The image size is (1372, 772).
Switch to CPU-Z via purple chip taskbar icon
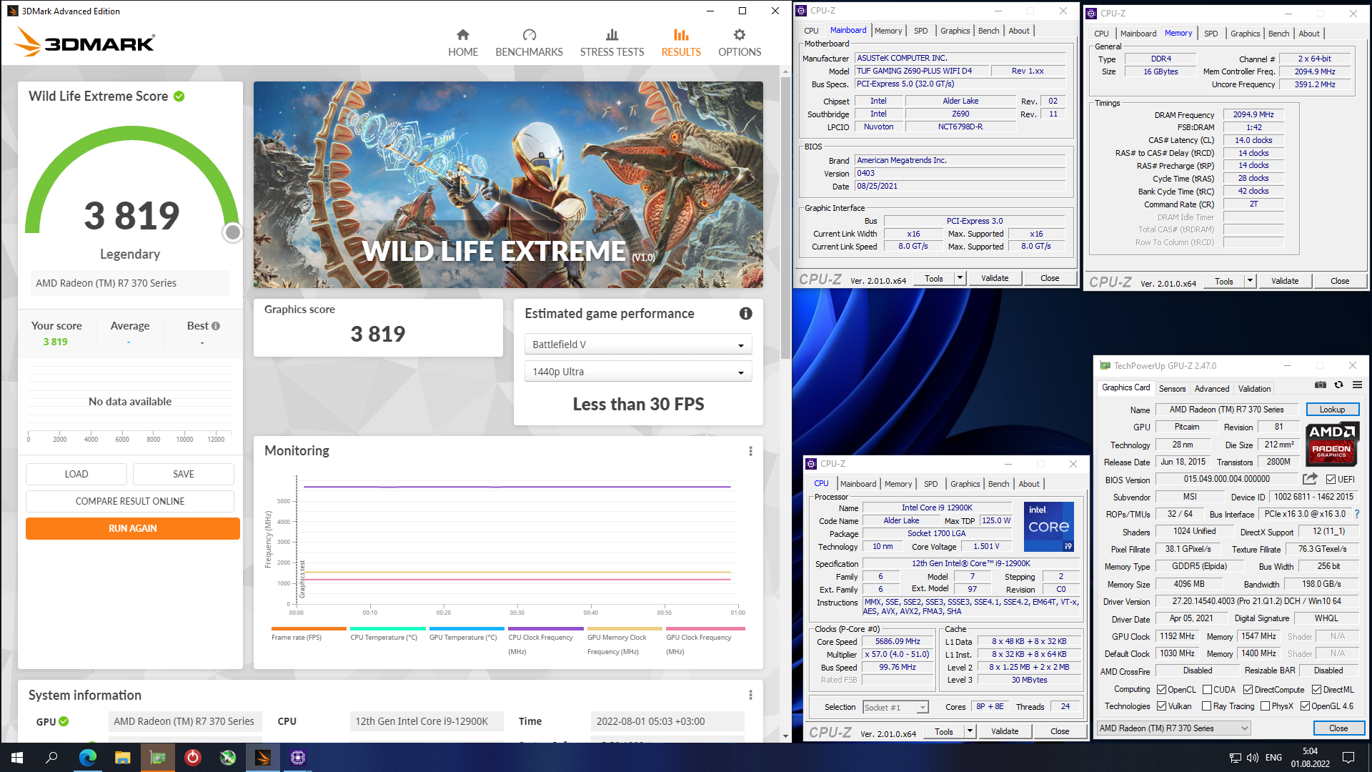click(298, 758)
